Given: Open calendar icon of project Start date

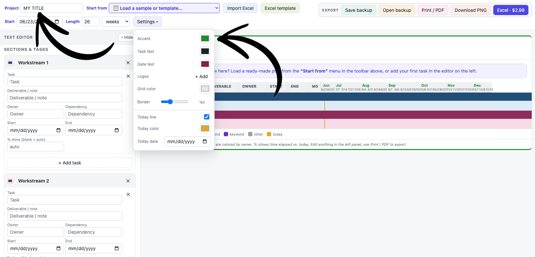Looking at the screenshot, I should (57, 22).
